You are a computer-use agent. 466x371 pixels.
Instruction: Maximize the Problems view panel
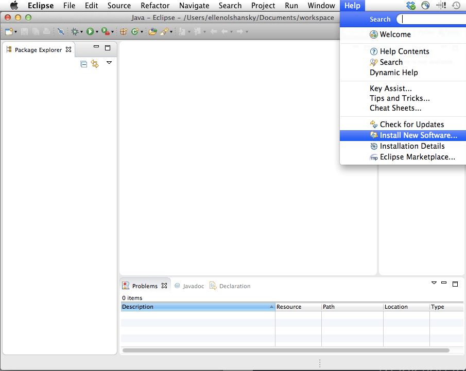pos(455,284)
